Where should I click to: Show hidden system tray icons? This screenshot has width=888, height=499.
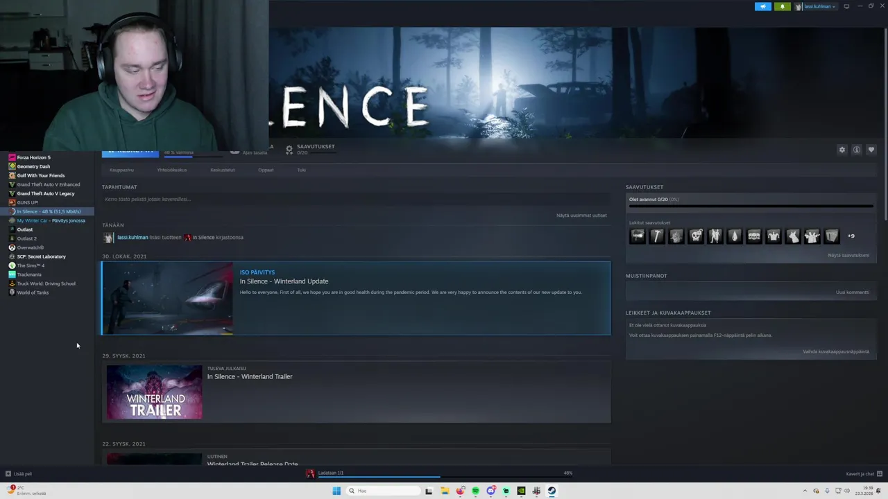click(805, 491)
